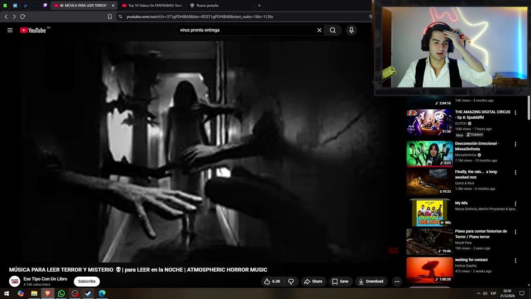The image size is (531, 299).
Task: Switch to pinned blue 'CK' tab
Action: click(15, 5)
